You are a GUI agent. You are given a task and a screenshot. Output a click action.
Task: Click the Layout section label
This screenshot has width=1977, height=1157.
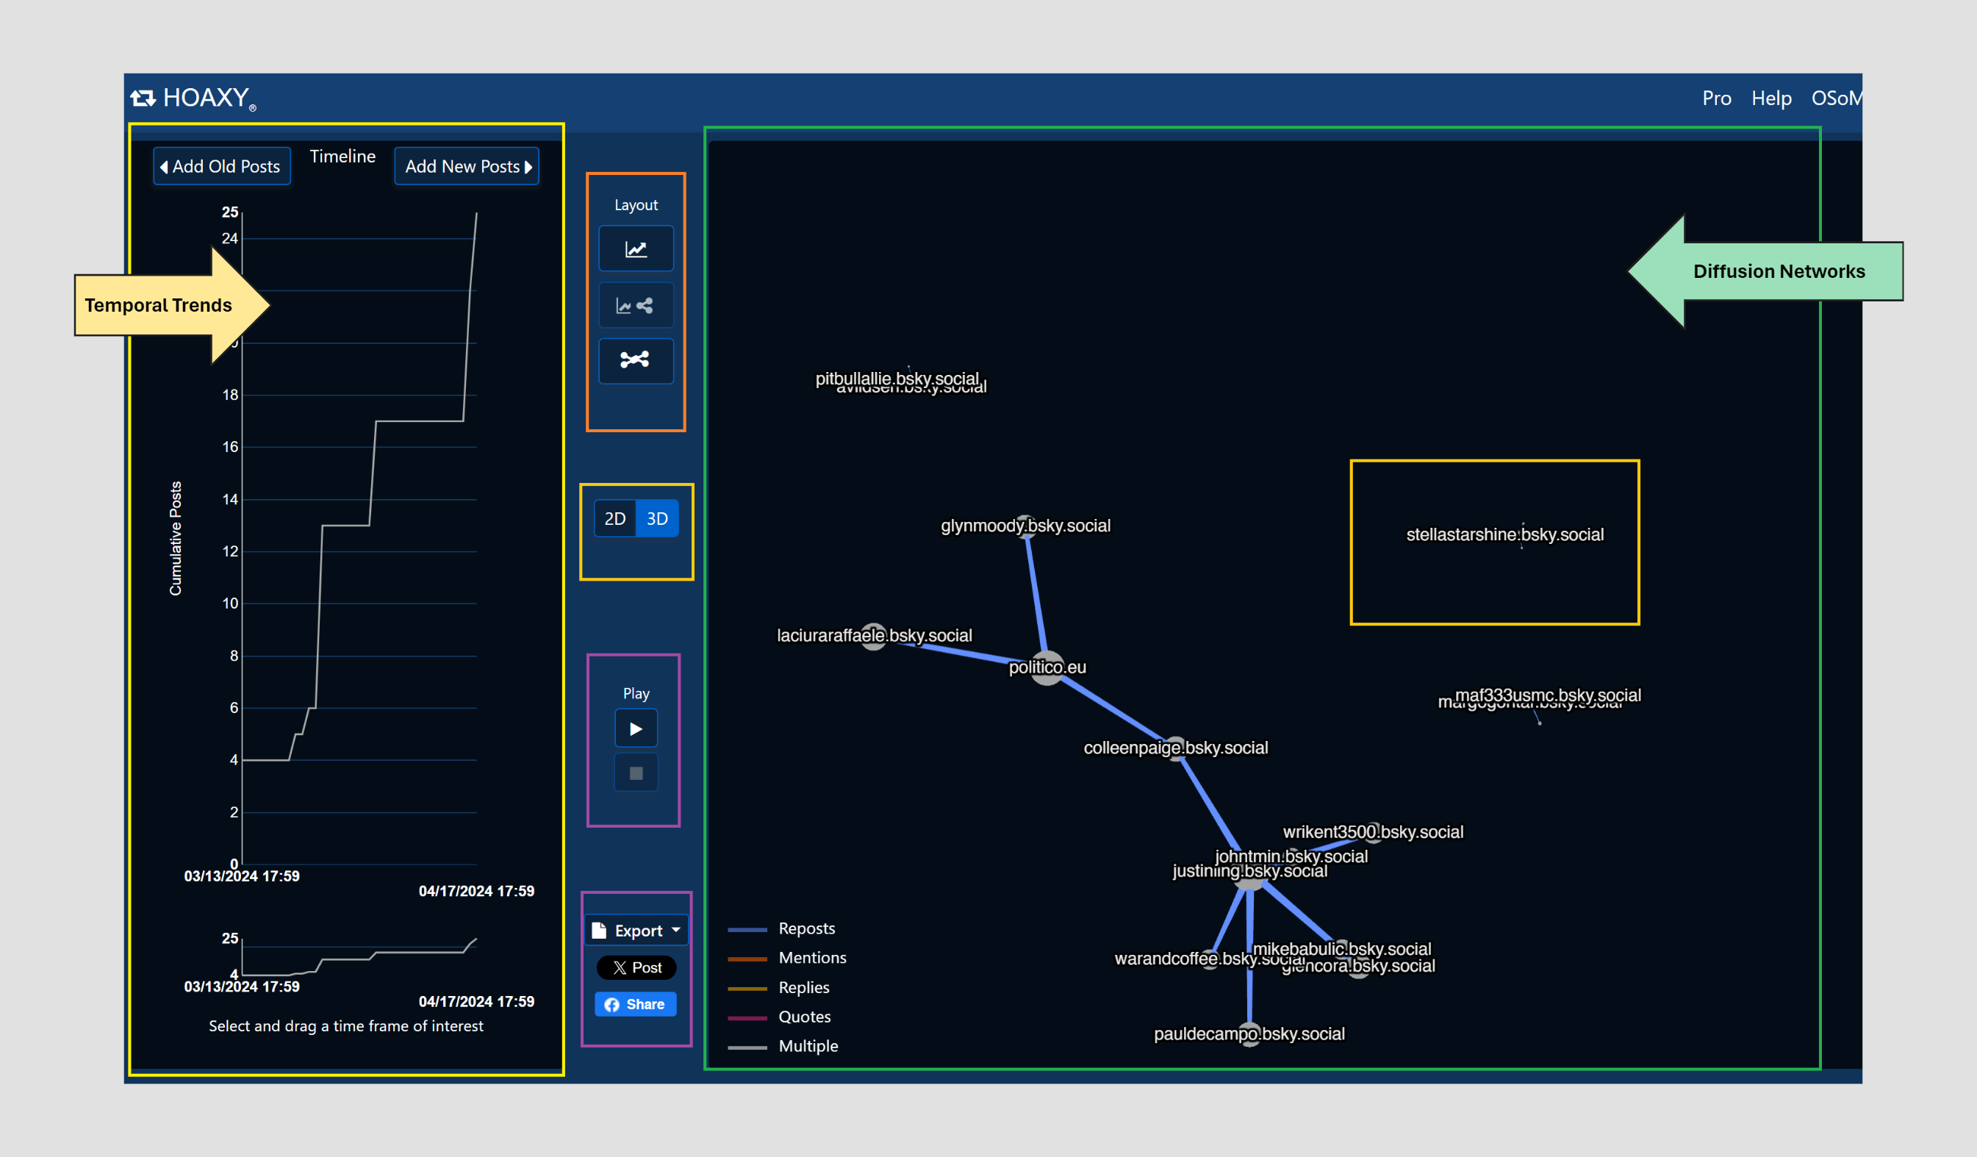(x=636, y=205)
